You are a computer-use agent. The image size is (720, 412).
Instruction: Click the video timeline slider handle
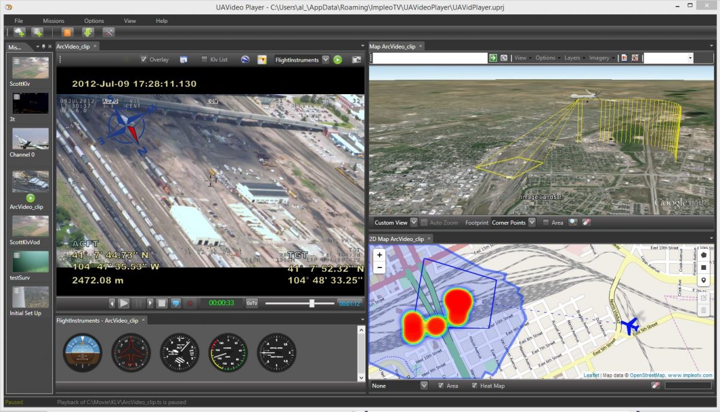click(312, 303)
